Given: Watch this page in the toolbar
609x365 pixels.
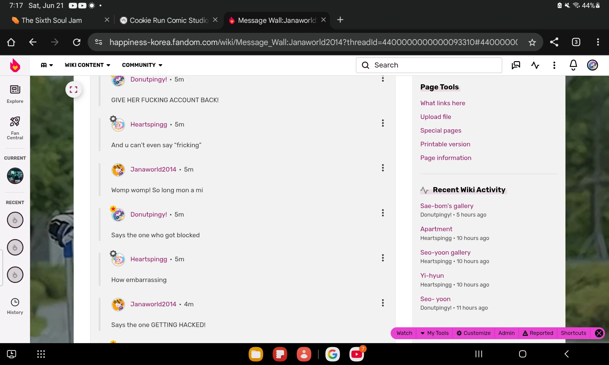Looking at the screenshot, I should tap(404, 333).
